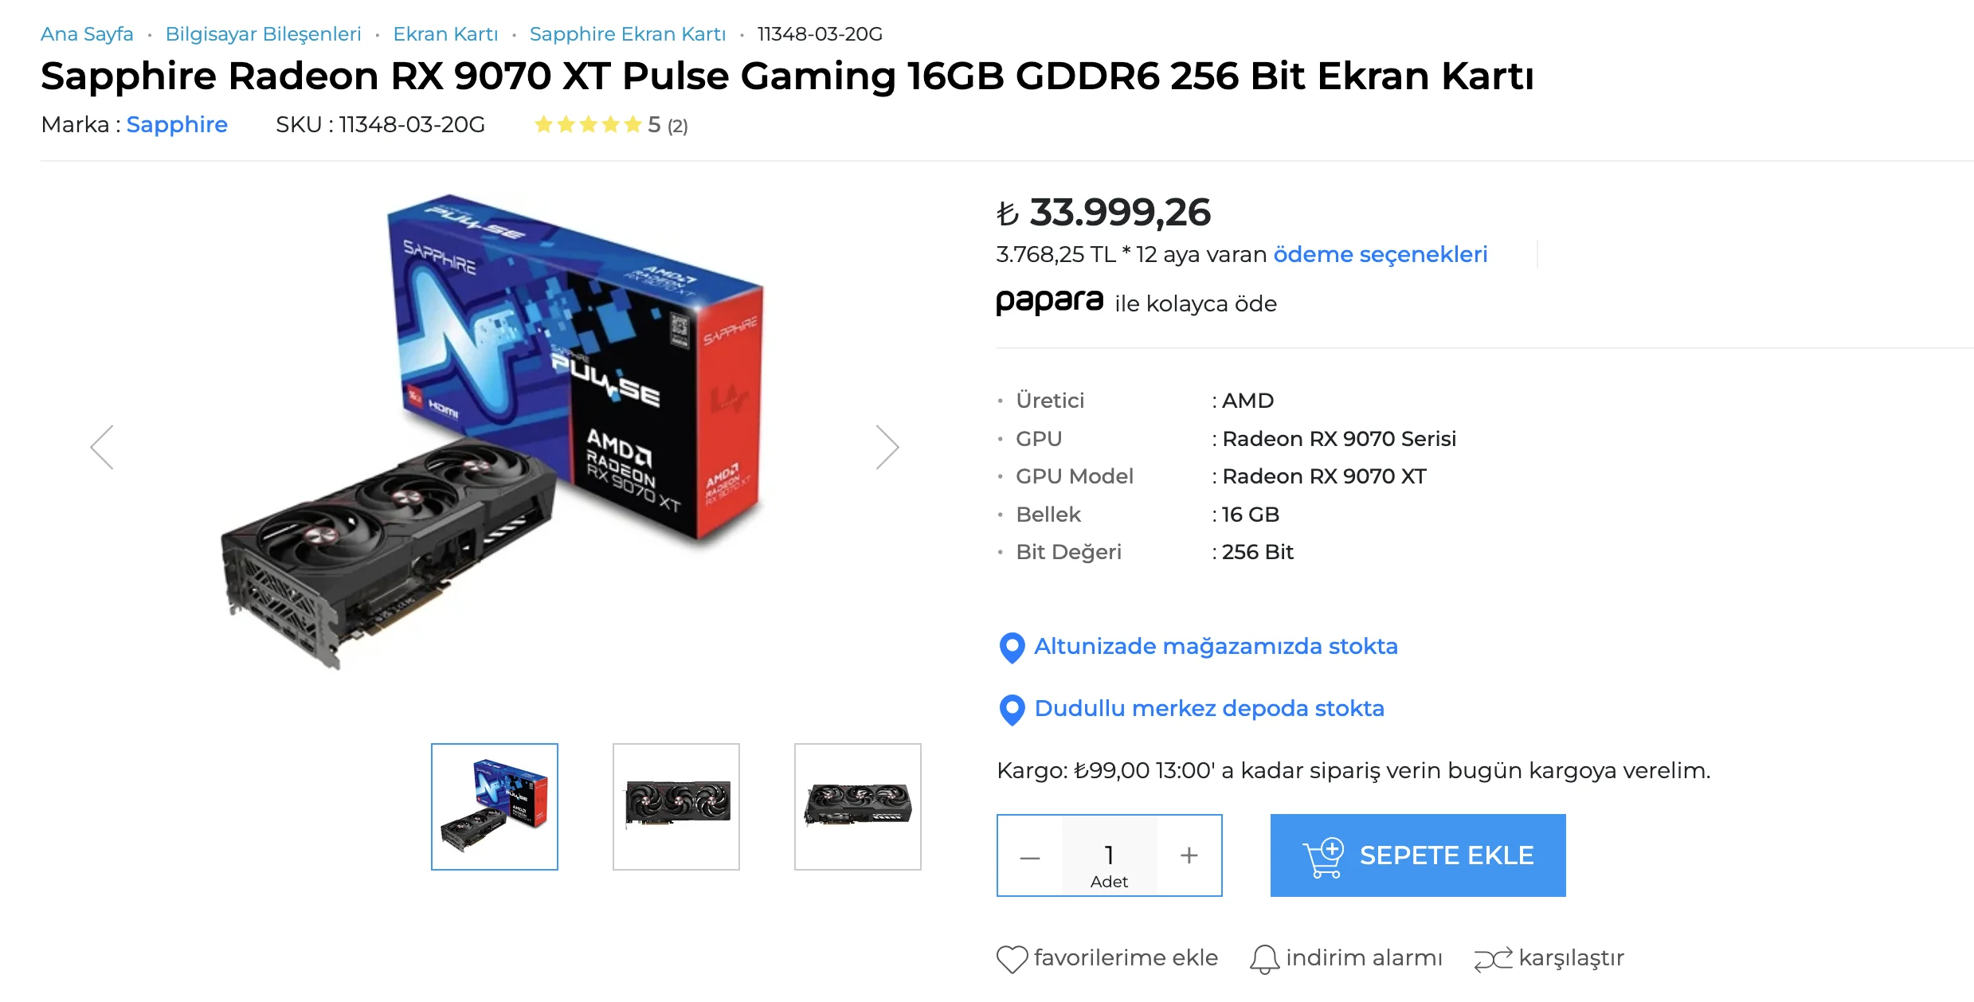Increase quantity with the plus button
The image size is (1974, 1002).
(x=1189, y=855)
